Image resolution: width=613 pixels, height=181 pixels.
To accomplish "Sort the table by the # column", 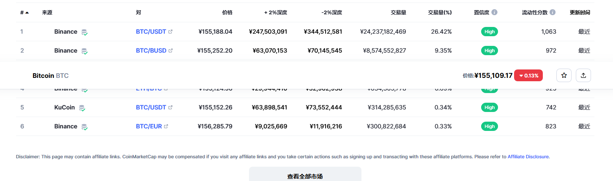I will [24, 13].
